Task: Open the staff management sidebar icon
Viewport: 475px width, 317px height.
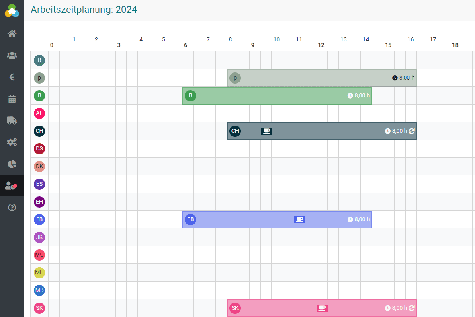Action: pos(12,185)
